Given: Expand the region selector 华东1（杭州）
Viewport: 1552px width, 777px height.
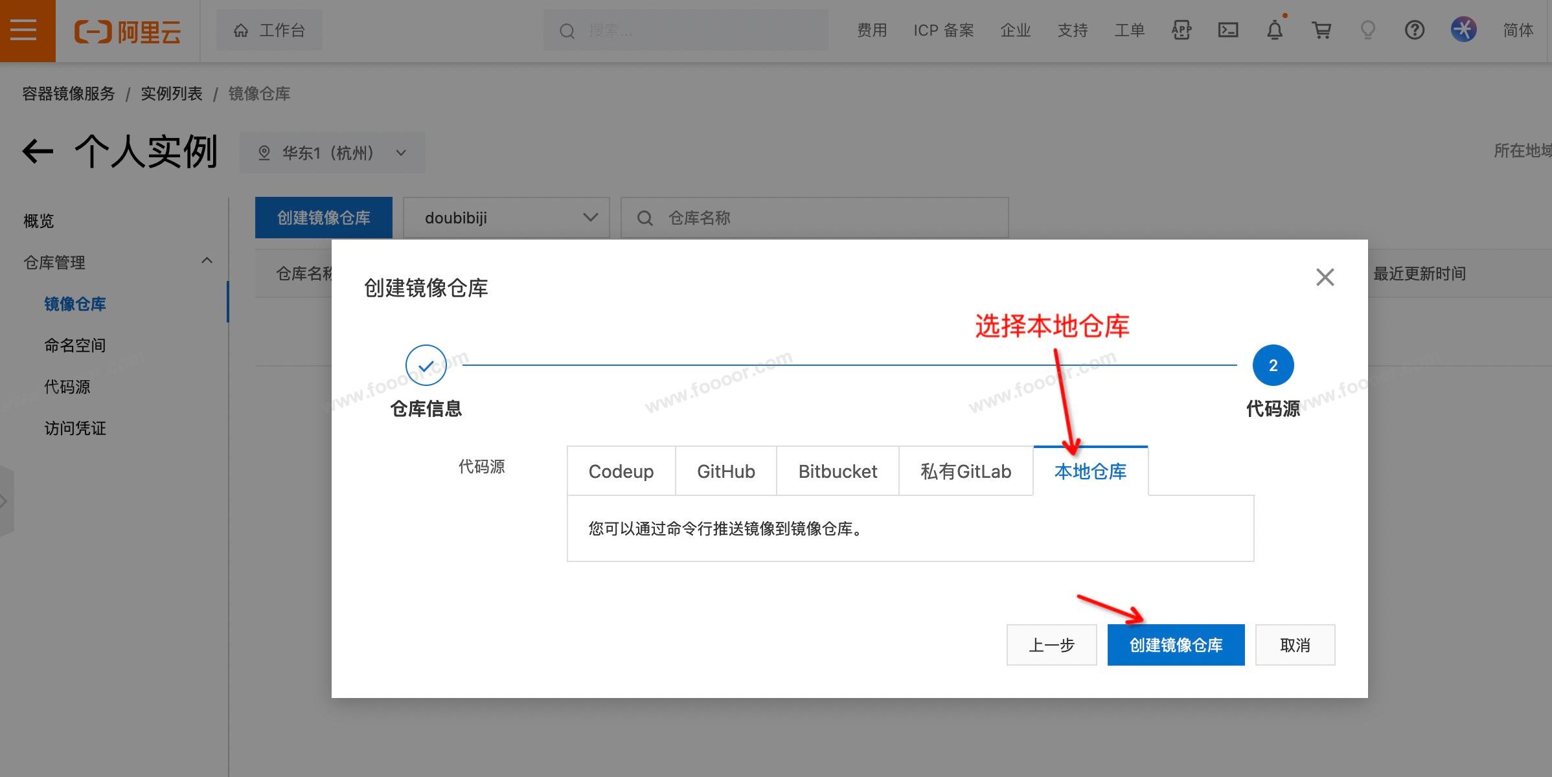Looking at the screenshot, I should pyautogui.click(x=332, y=153).
